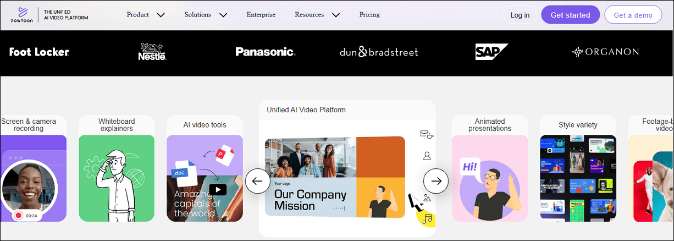Click the SAP logo

(491, 52)
